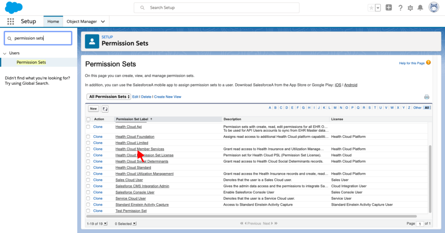The image size is (445, 233).
Task: Open the iOS app download link
Action: click(338, 85)
